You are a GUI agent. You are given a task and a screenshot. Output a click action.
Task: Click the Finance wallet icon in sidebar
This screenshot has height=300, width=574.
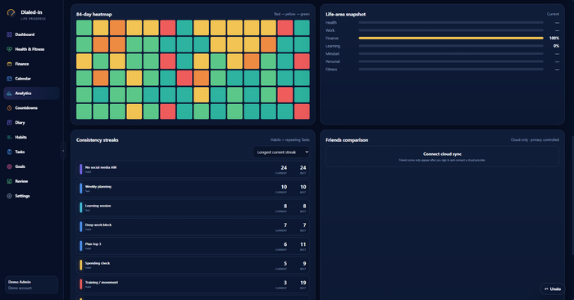(x=9, y=64)
